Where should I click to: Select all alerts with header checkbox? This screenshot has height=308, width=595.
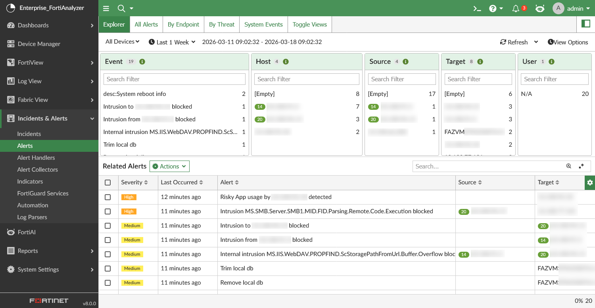point(107,182)
